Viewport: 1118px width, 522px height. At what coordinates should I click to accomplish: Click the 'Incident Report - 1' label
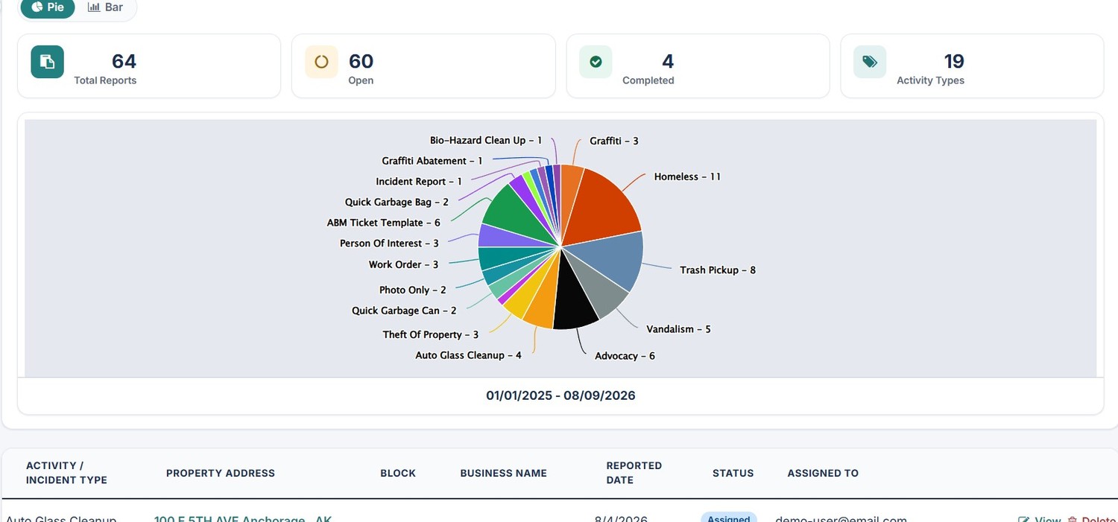tap(419, 181)
